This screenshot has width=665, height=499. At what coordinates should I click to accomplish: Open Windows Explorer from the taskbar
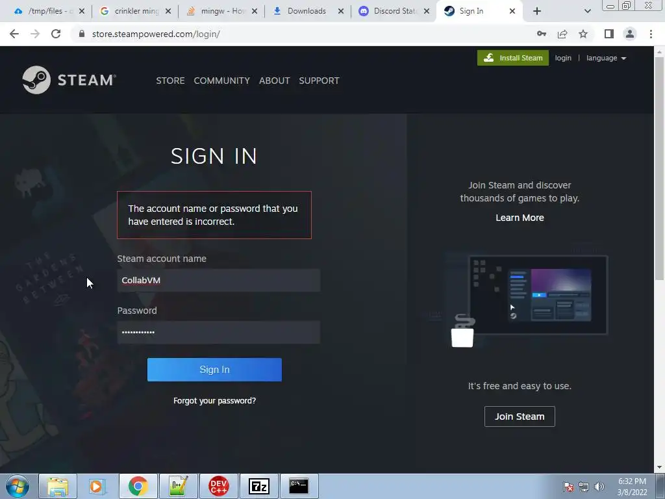coord(58,486)
